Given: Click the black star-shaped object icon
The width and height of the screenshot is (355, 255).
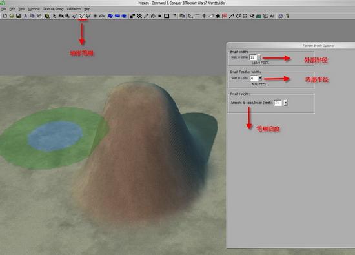Looking at the screenshot, I should 218,16.
